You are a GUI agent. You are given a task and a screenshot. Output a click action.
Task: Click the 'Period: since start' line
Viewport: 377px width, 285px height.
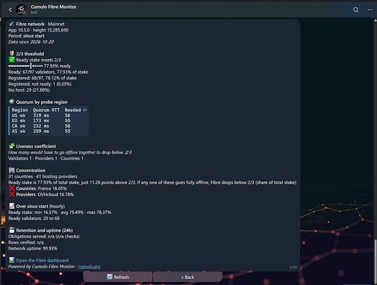pyautogui.click(x=26, y=36)
